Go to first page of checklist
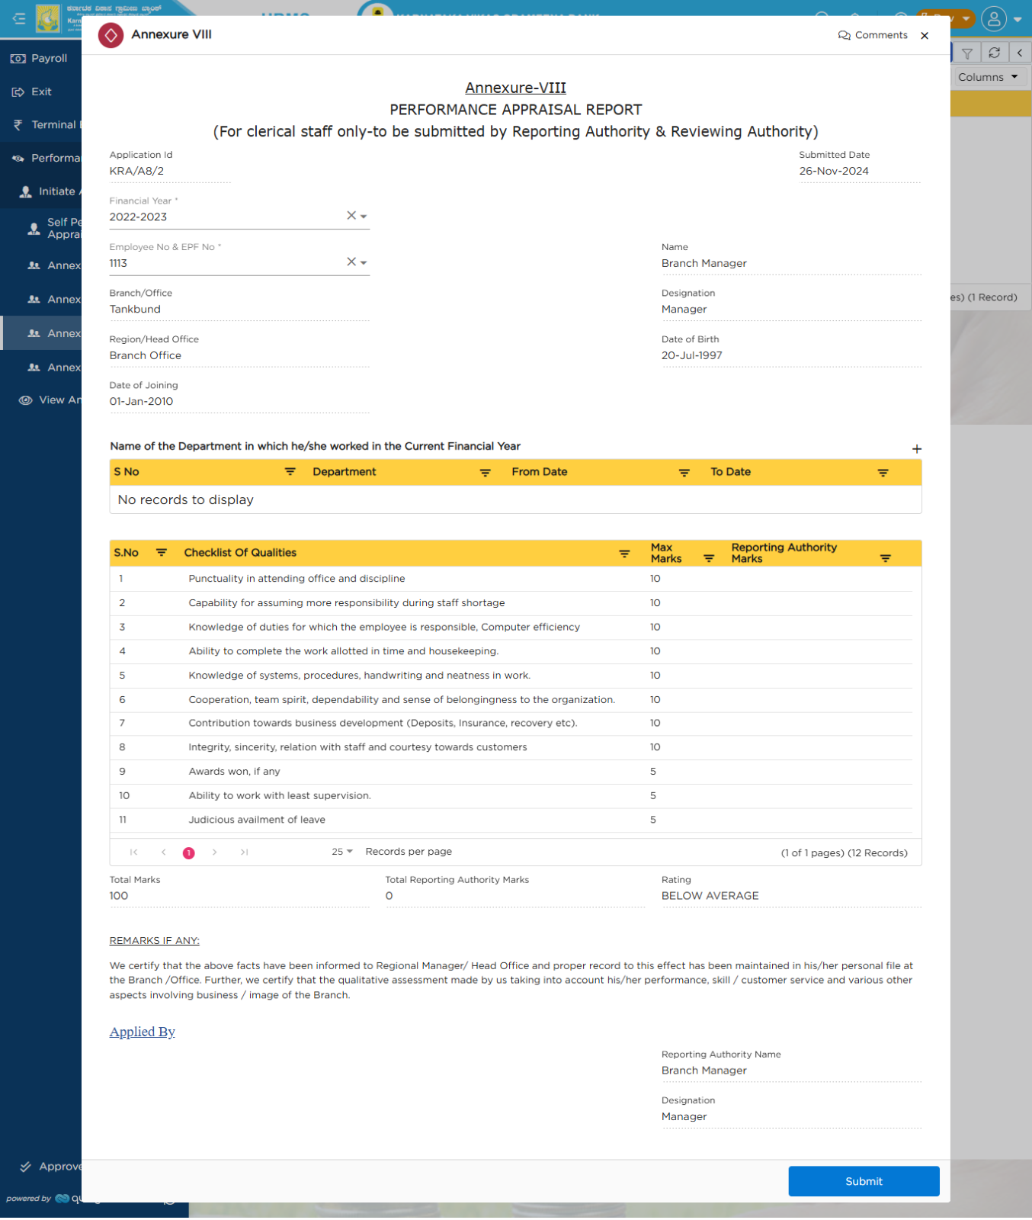This screenshot has height=1220, width=1032. click(x=134, y=852)
